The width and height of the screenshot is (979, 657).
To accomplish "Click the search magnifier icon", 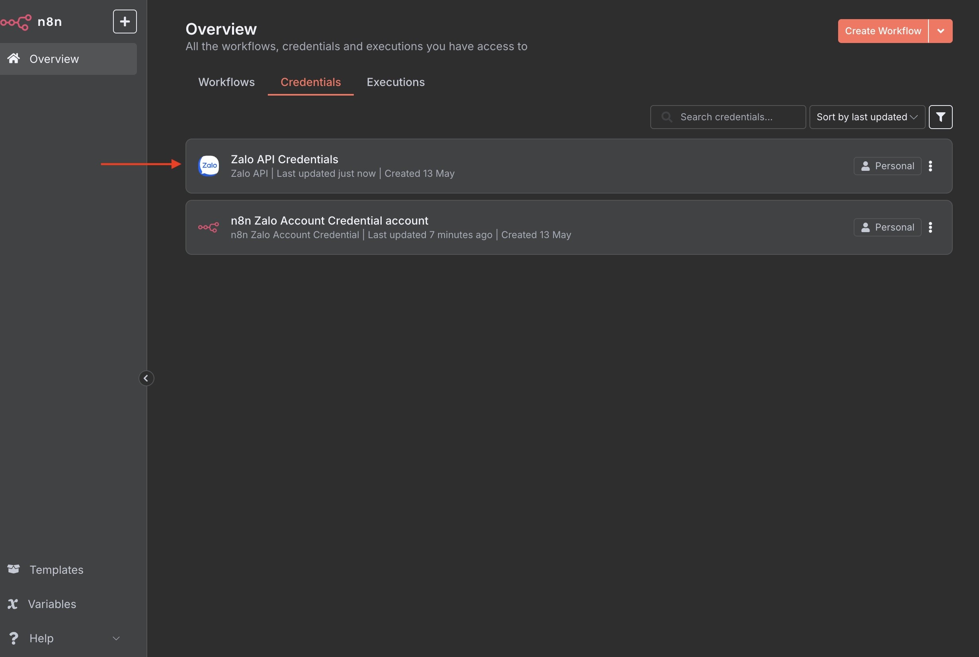I will 667,117.
